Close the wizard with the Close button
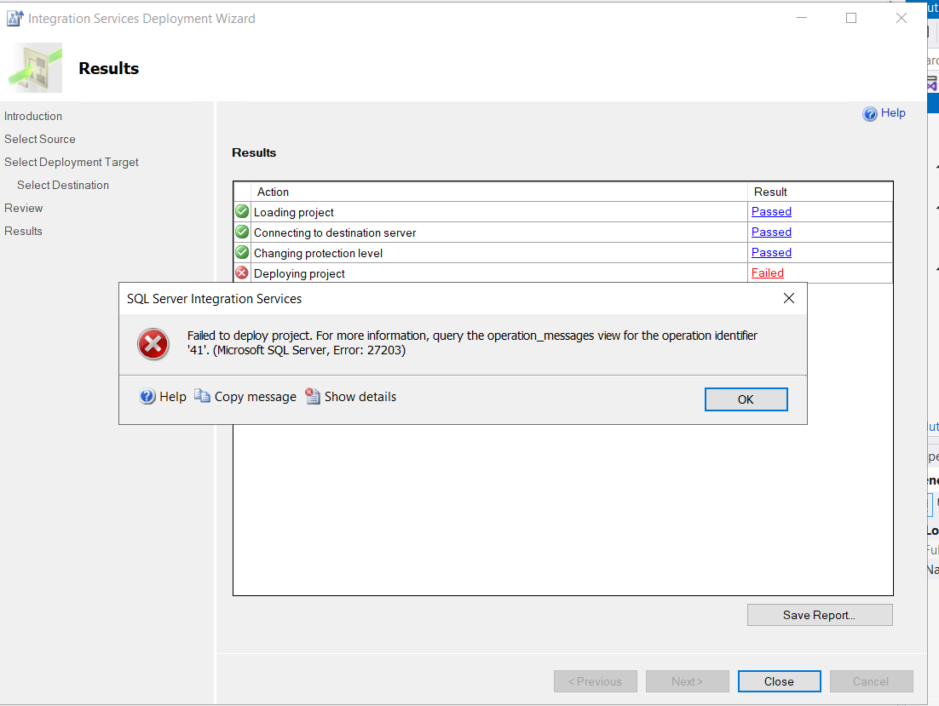The width and height of the screenshot is (939, 706). pyautogui.click(x=779, y=681)
